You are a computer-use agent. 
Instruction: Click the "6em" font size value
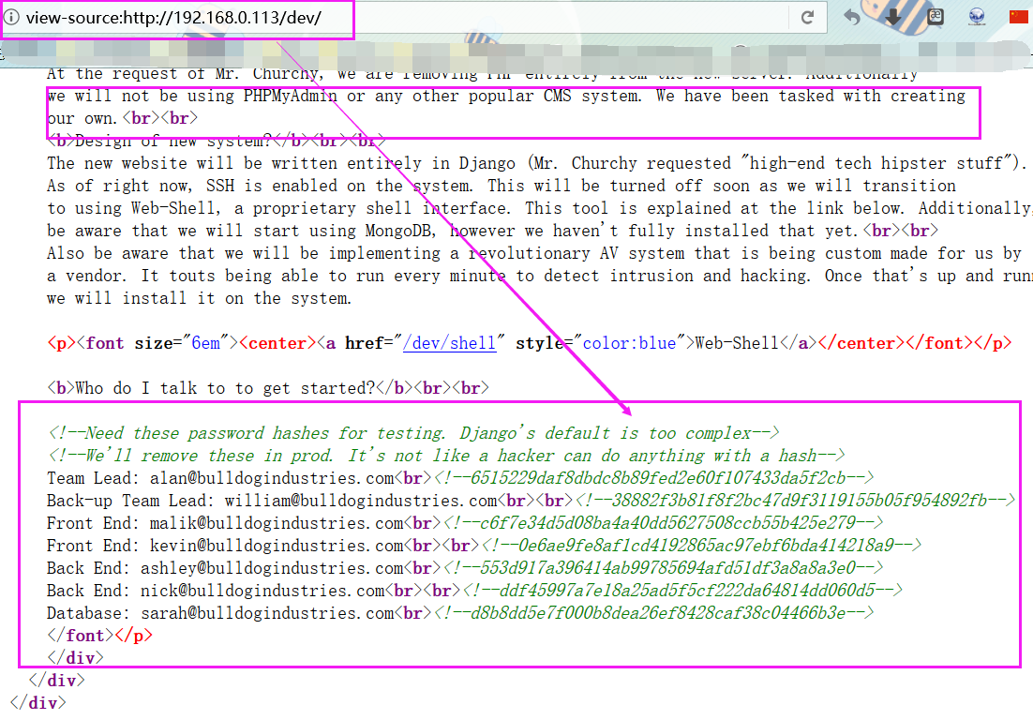pyautogui.click(x=205, y=343)
